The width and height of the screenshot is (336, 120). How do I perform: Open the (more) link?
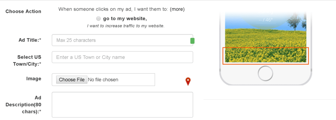click(177, 9)
